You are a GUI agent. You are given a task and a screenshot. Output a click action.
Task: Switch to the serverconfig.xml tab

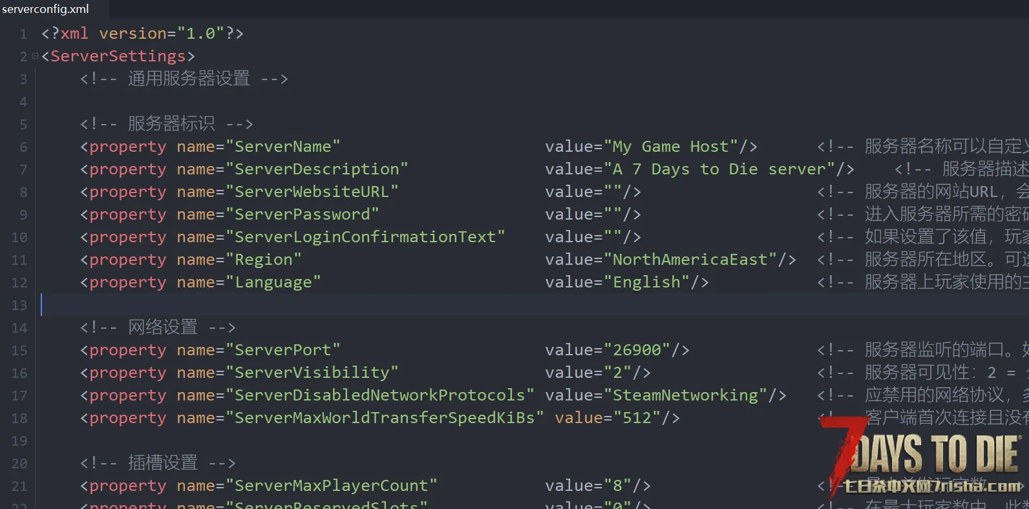point(45,9)
